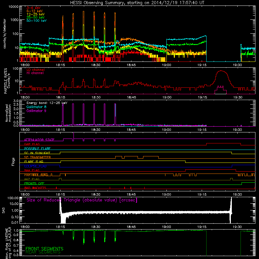Click the 'FRONT SEGMENTS' legend label
The image size is (259, 259).
tap(44, 249)
